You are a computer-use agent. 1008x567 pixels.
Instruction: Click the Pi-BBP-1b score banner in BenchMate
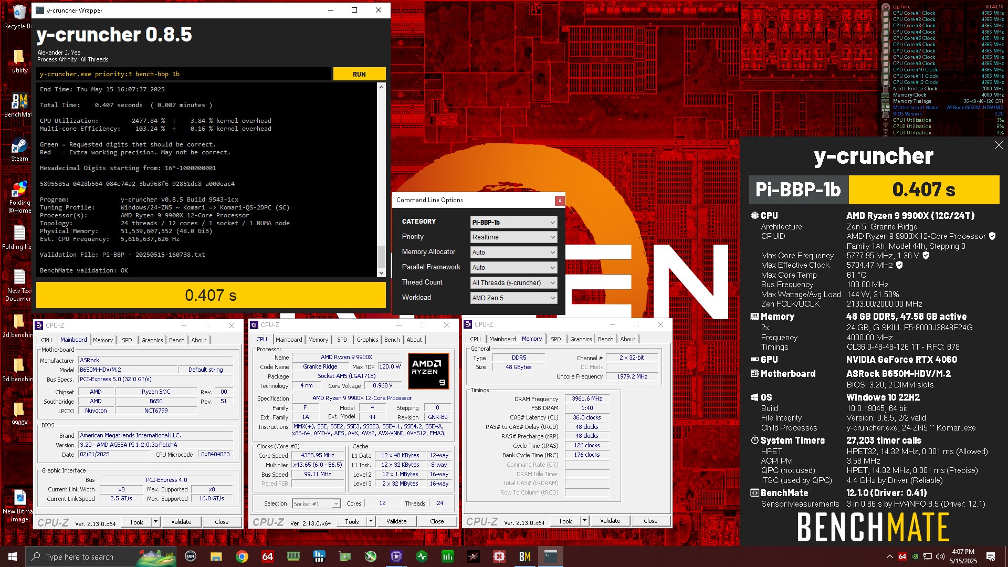[x=874, y=190]
